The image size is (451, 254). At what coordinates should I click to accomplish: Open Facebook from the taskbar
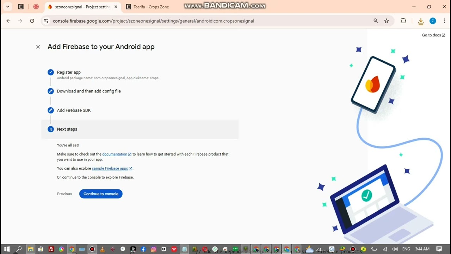tap(143, 249)
